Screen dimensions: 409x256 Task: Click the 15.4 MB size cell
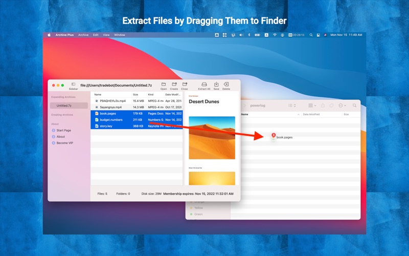138,101
